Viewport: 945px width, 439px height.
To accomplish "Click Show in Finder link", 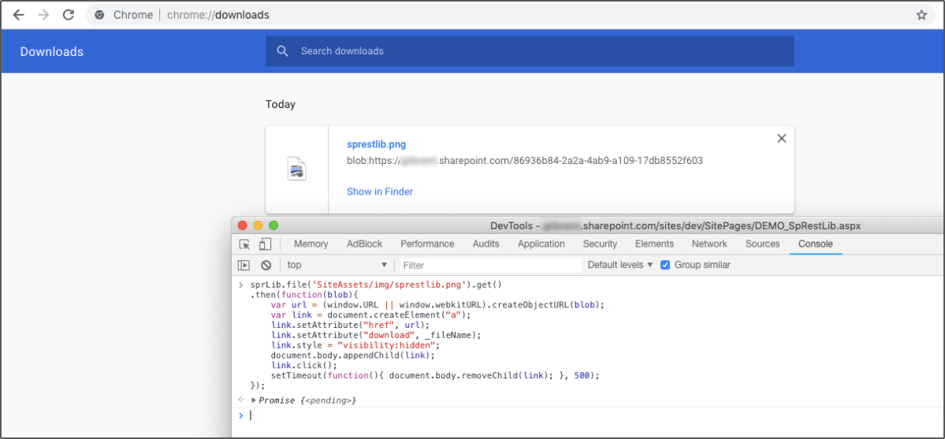I will (x=380, y=192).
